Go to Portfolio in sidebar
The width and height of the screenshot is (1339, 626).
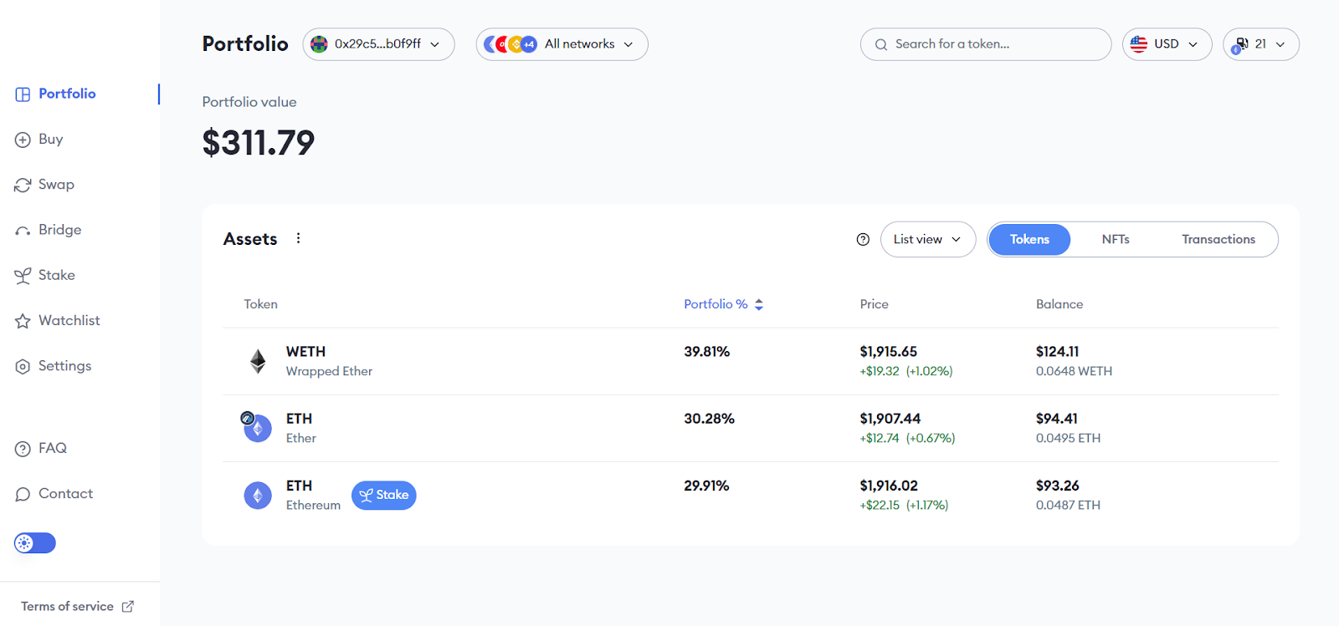[67, 94]
